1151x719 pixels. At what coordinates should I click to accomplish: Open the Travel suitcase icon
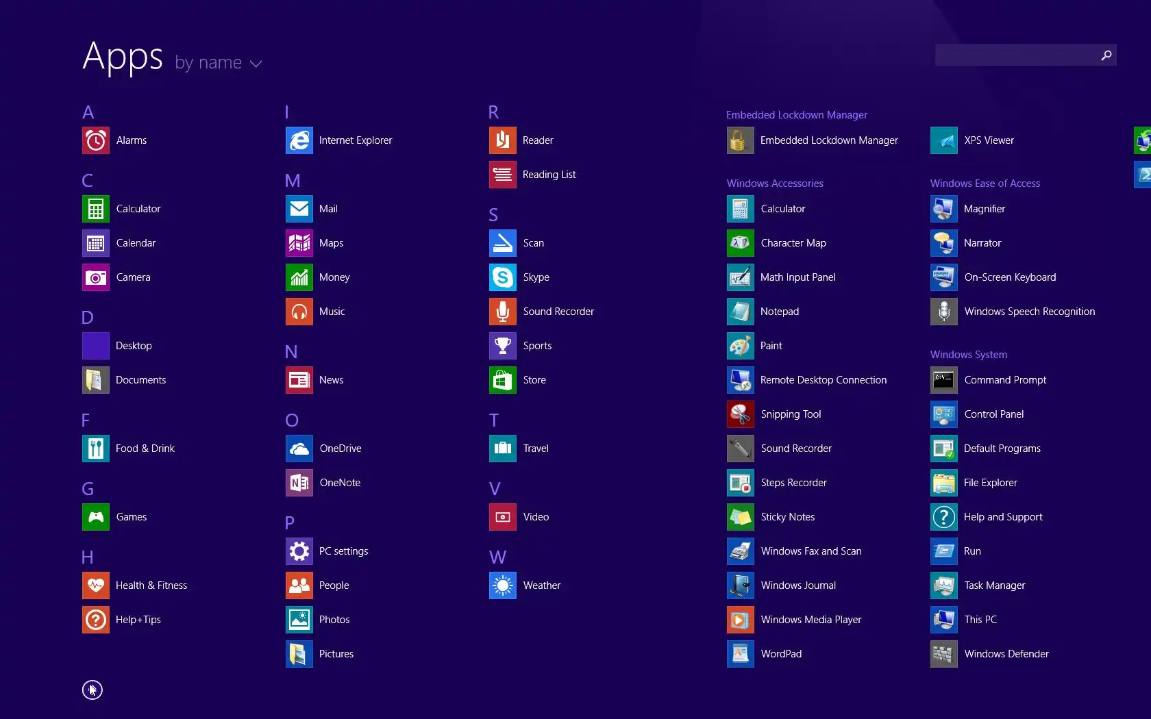(503, 449)
